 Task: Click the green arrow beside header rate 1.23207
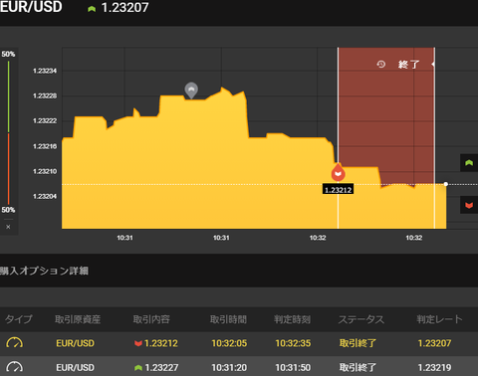coord(92,9)
